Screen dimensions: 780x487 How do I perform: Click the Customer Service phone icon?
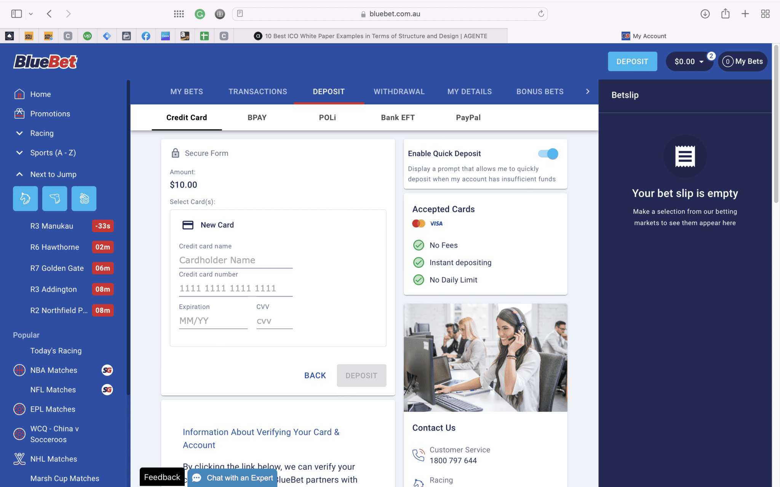[419, 455]
